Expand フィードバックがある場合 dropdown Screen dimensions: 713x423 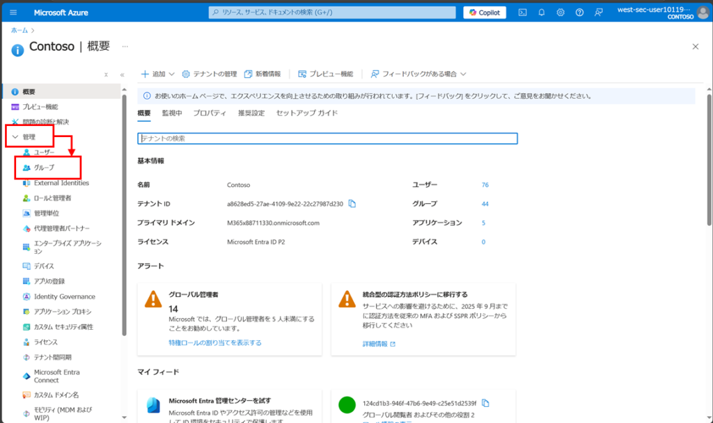[418, 74]
